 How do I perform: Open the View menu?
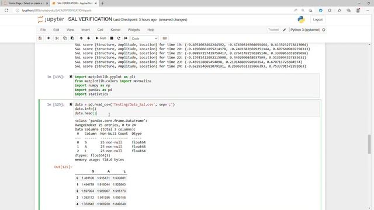coord(70,30)
